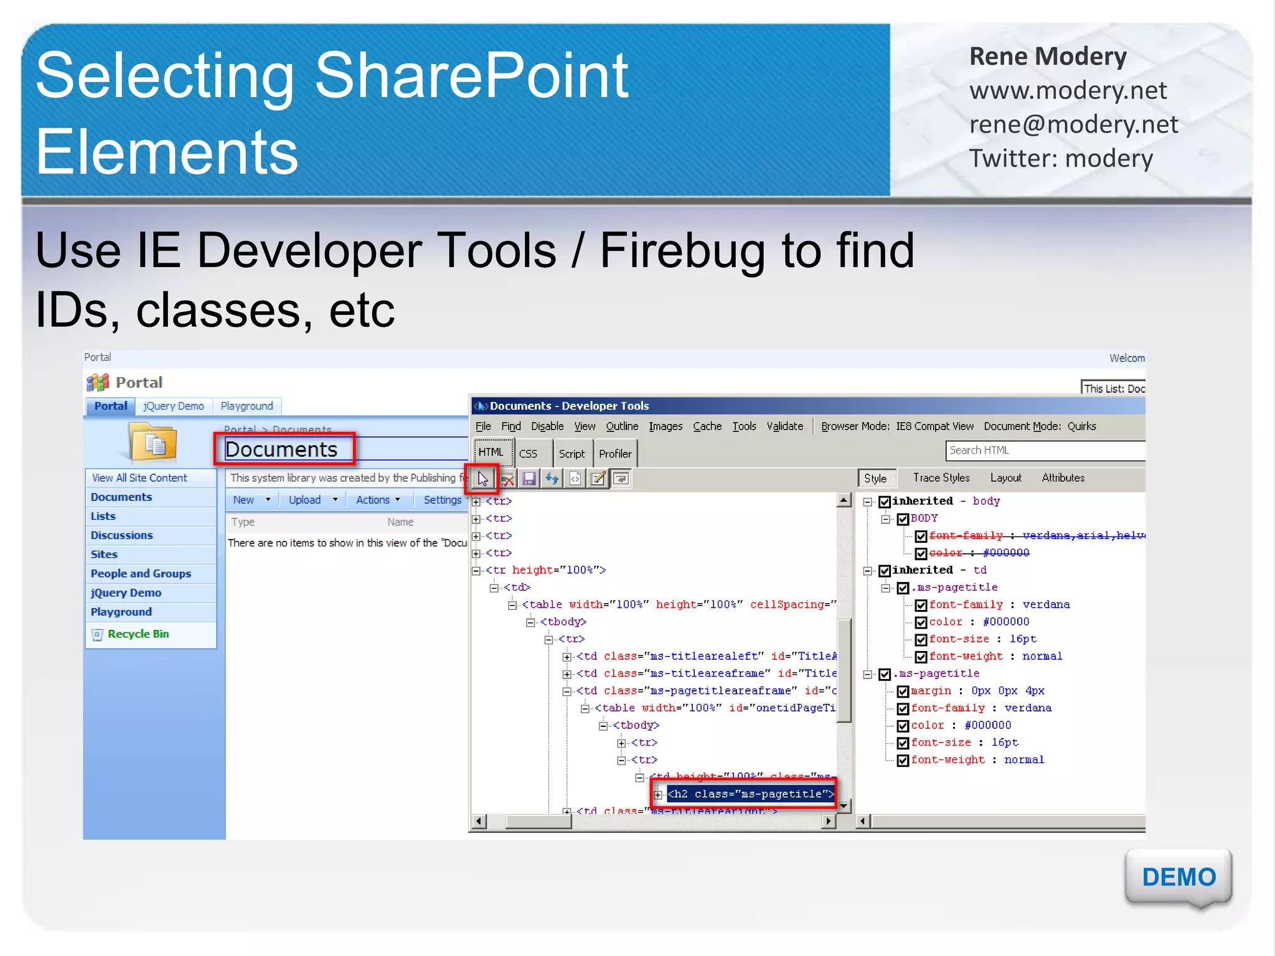Toggle the word wrap toolbar icon

[621, 479]
